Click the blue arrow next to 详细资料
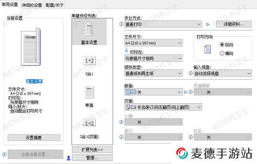Image resolution: width=257 pixels, height=164 pixels. point(208,24)
